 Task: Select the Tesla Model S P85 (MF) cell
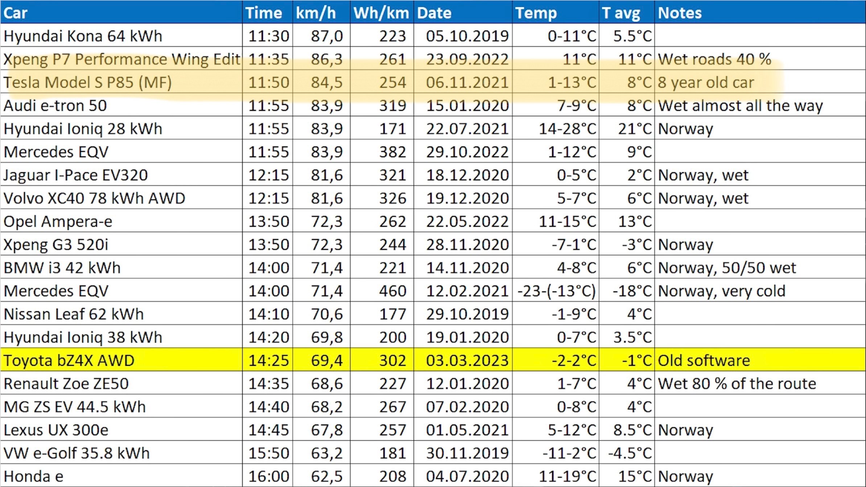pos(121,82)
